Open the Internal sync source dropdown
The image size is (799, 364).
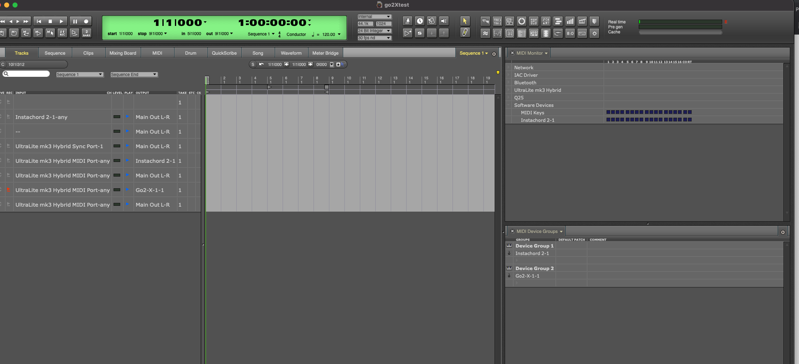coord(374,17)
